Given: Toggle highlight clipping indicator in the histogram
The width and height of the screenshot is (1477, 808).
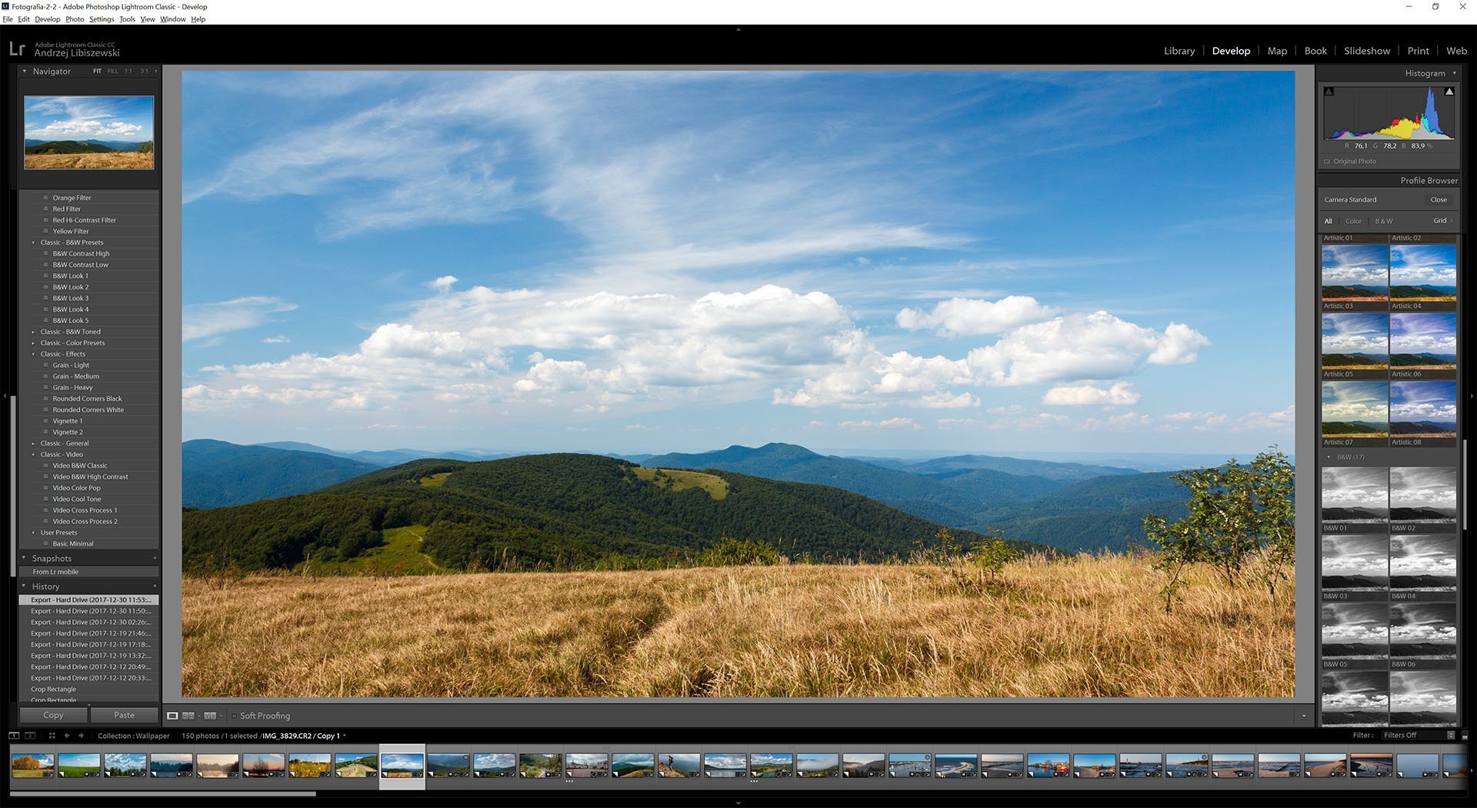Looking at the screenshot, I should click(1449, 92).
